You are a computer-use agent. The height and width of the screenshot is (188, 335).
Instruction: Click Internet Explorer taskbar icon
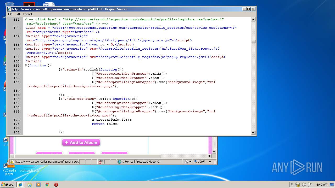pyautogui.click(x=20, y=184)
